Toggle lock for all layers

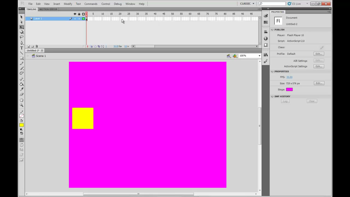[79, 14]
